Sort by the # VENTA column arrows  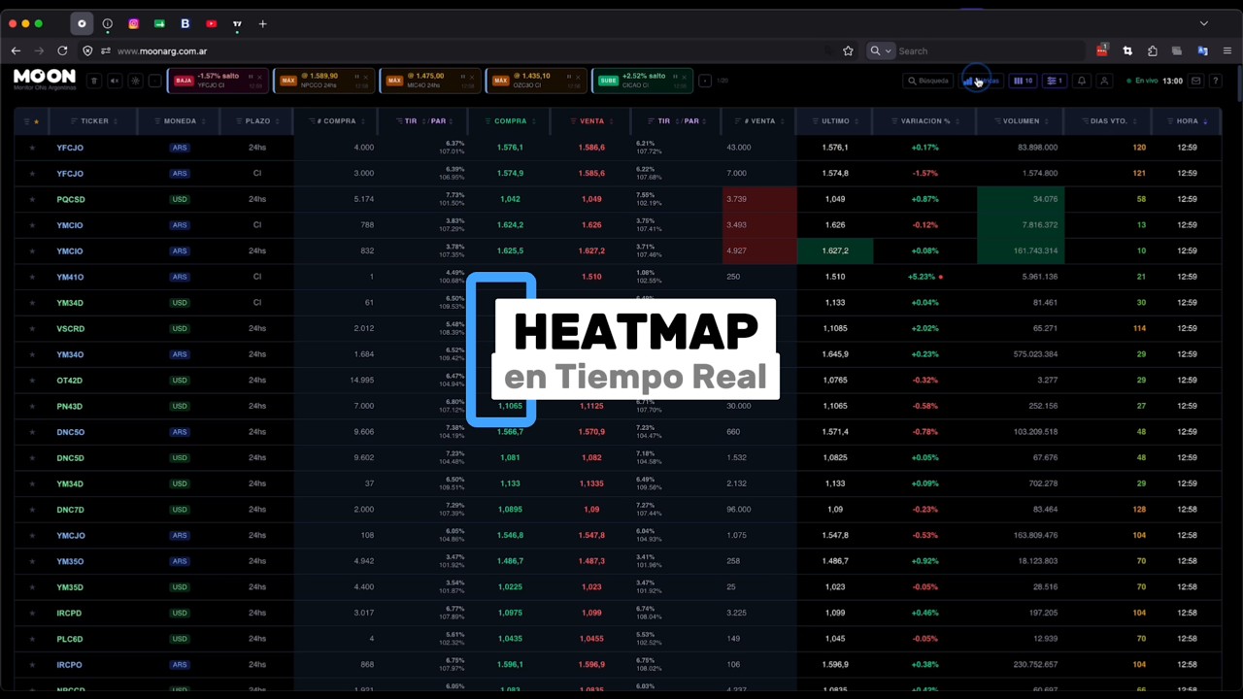pyautogui.click(x=782, y=121)
